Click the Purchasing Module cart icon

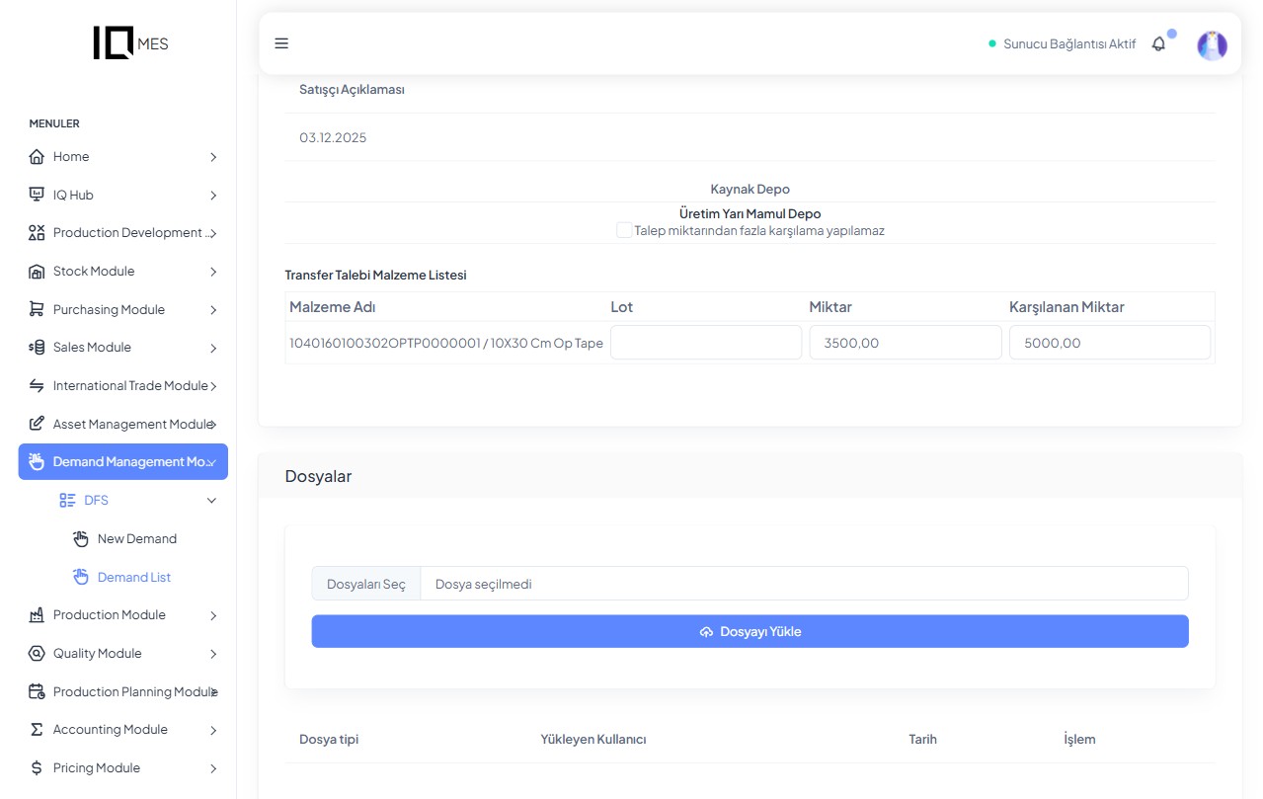click(37, 310)
